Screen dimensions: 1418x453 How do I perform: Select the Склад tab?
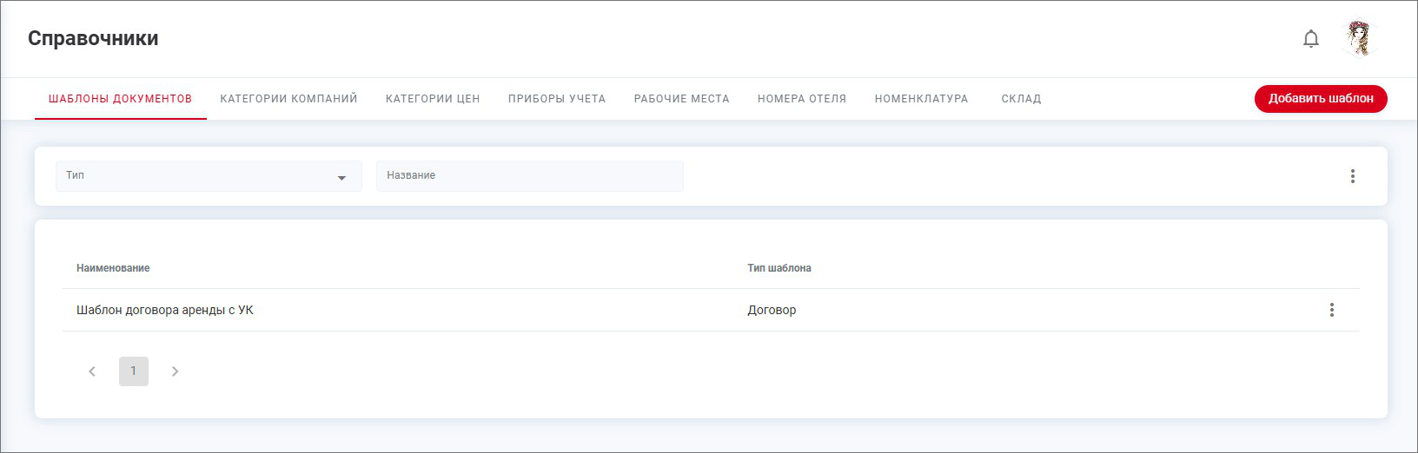coord(1021,99)
